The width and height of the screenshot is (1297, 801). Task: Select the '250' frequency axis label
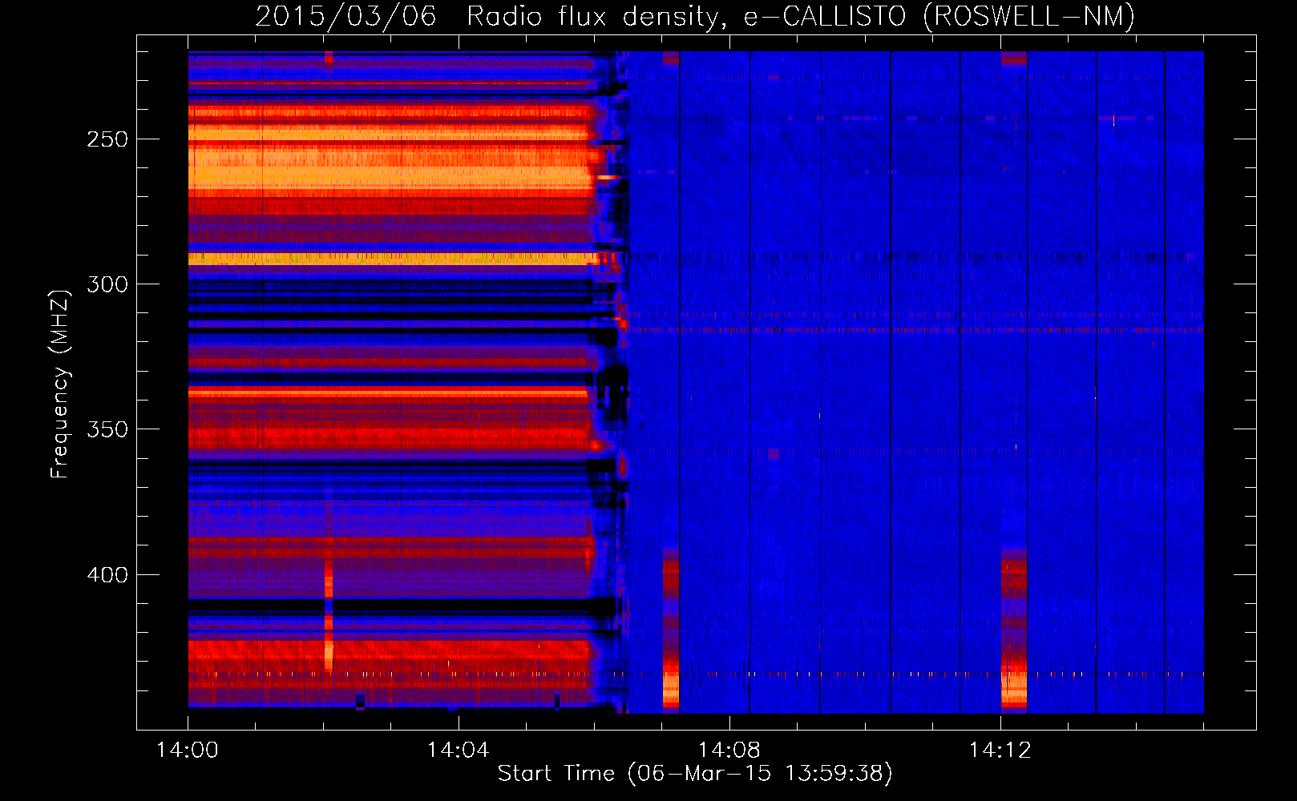click(107, 139)
